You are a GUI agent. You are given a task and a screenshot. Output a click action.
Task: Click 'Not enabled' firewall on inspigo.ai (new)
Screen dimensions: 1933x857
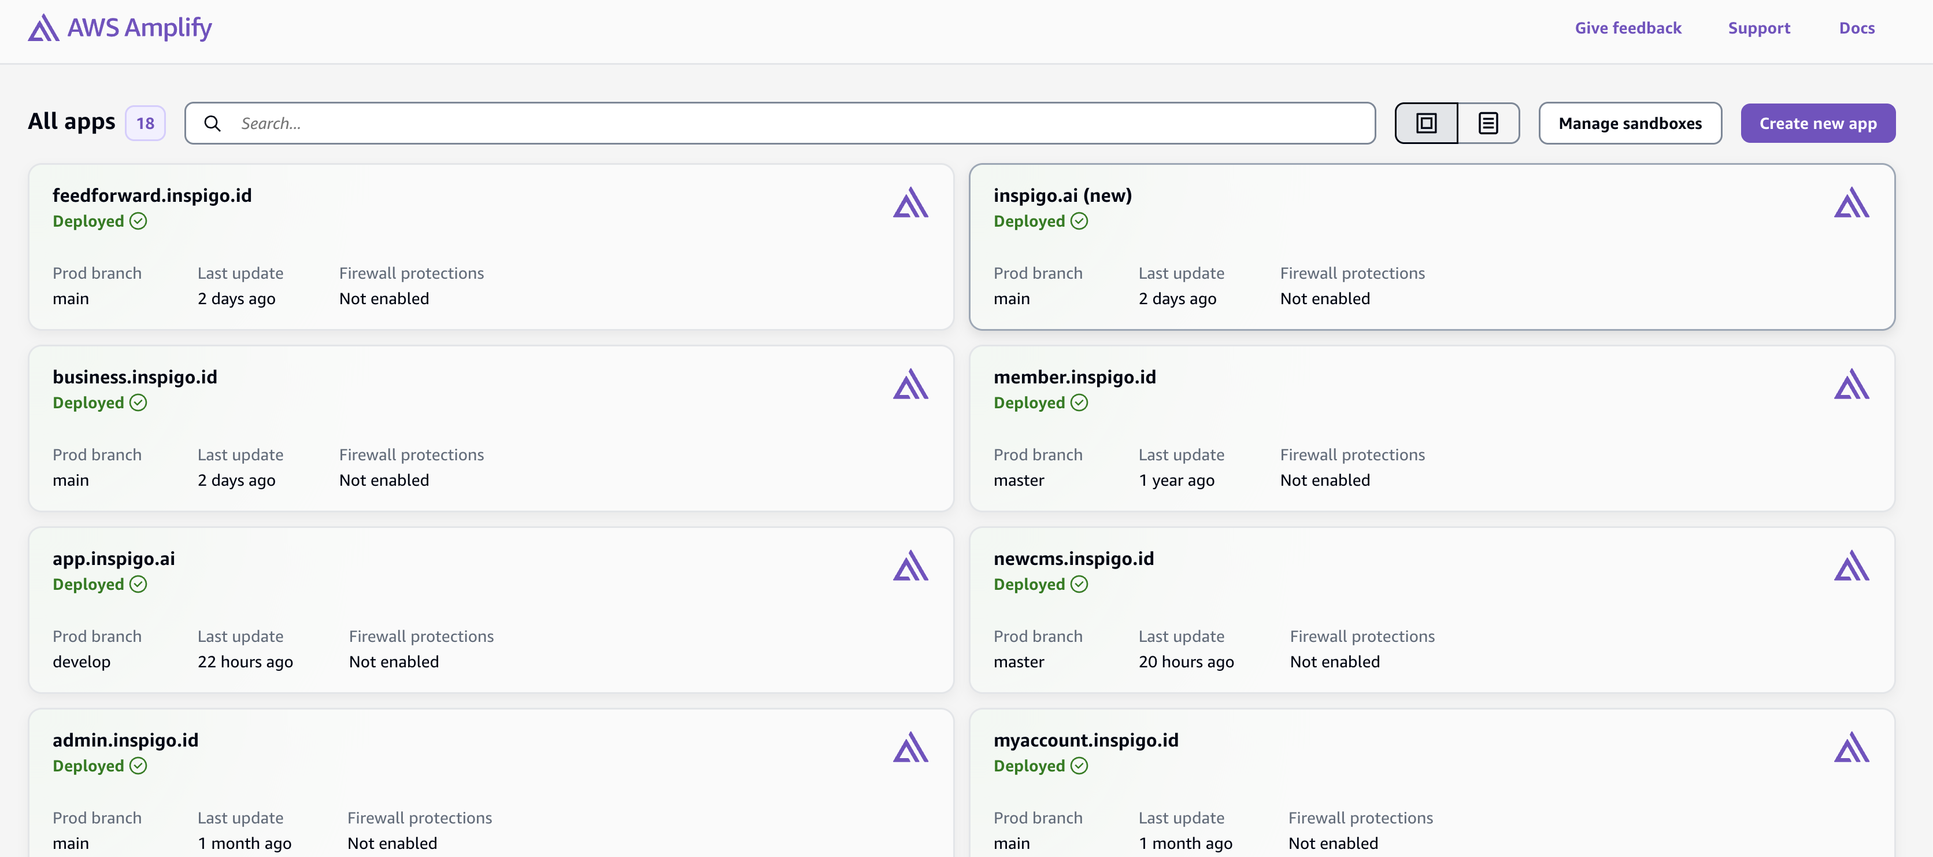[x=1325, y=298]
